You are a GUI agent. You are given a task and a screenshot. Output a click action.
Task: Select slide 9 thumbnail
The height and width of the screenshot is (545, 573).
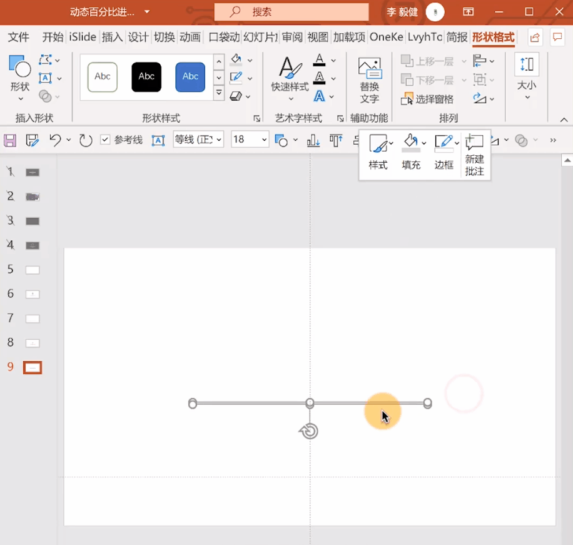point(33,367)
